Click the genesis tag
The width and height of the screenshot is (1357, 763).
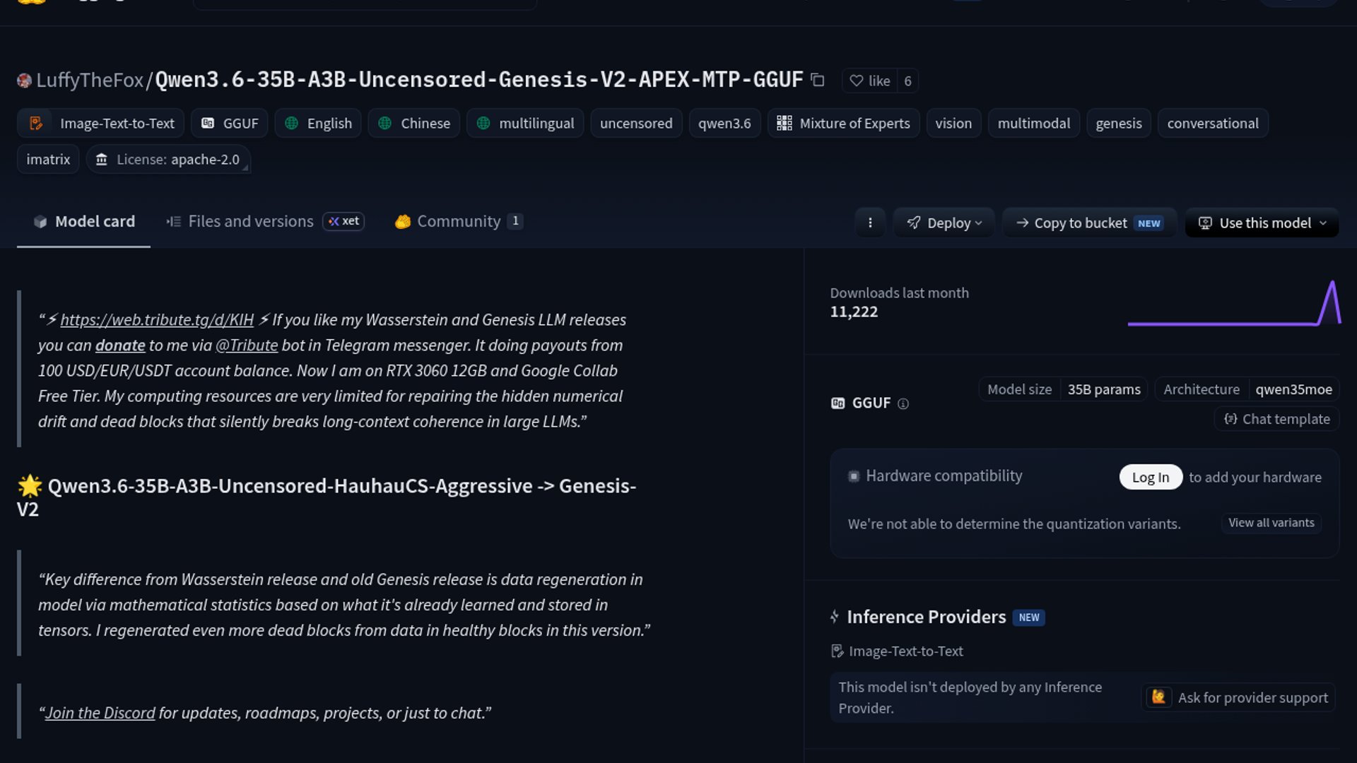[x=1118, y=123]
